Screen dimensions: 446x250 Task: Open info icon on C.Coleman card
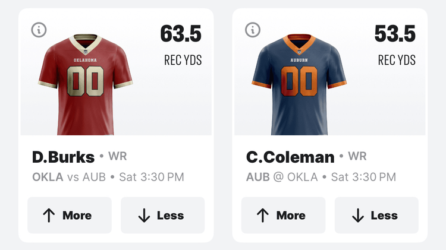click(x=253, y=29)
